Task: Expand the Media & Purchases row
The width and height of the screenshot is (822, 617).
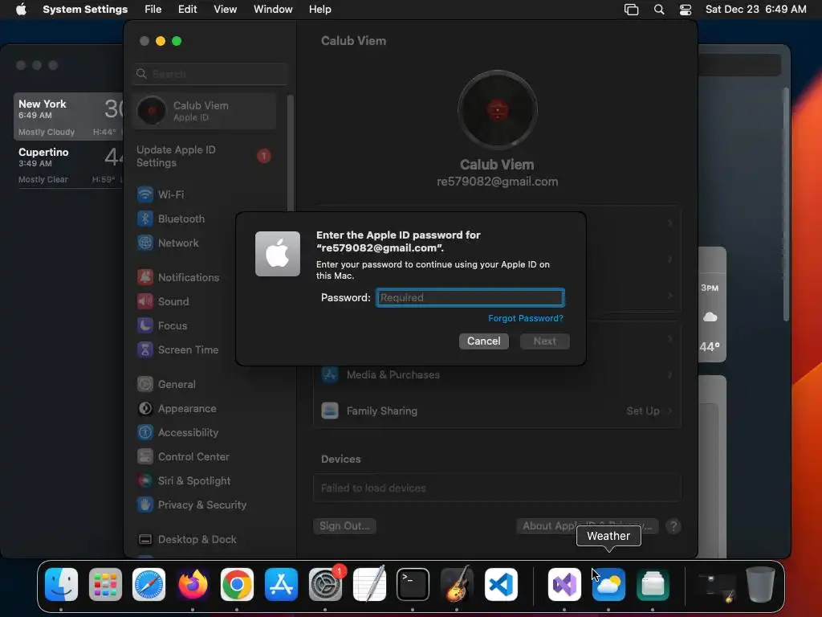Action: [x=497, y=374]
